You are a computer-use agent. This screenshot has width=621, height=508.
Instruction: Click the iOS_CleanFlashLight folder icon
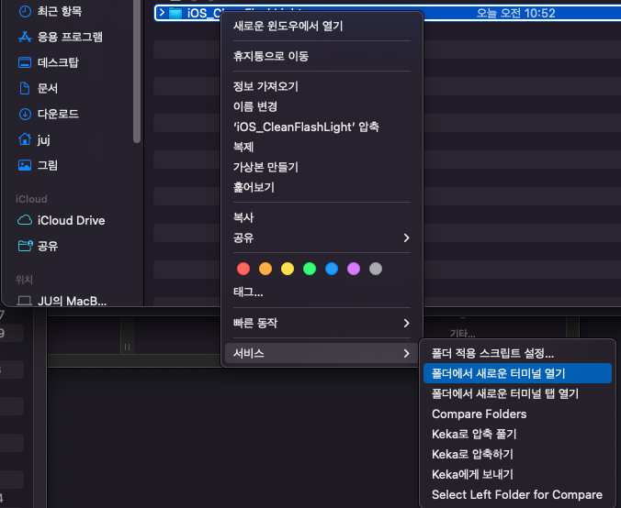tap(175, 13)
